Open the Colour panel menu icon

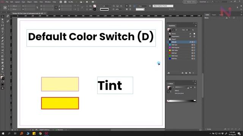tap(195, 83)
